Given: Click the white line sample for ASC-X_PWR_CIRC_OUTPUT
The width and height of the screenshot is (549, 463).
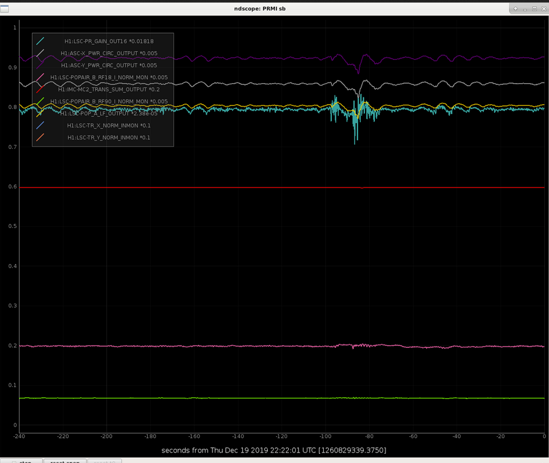Looking at the screenshot, I should click(40, 53).
